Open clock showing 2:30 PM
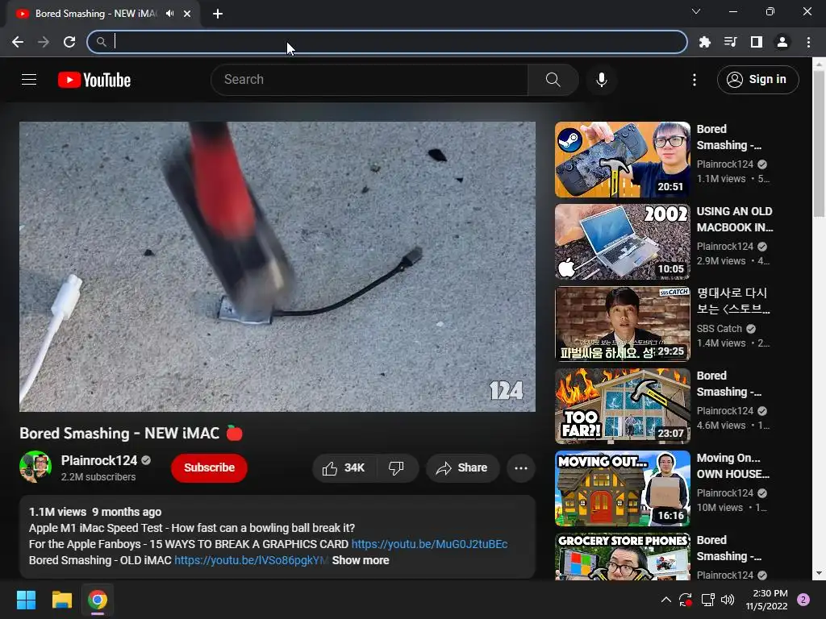 tap(766, 600)
